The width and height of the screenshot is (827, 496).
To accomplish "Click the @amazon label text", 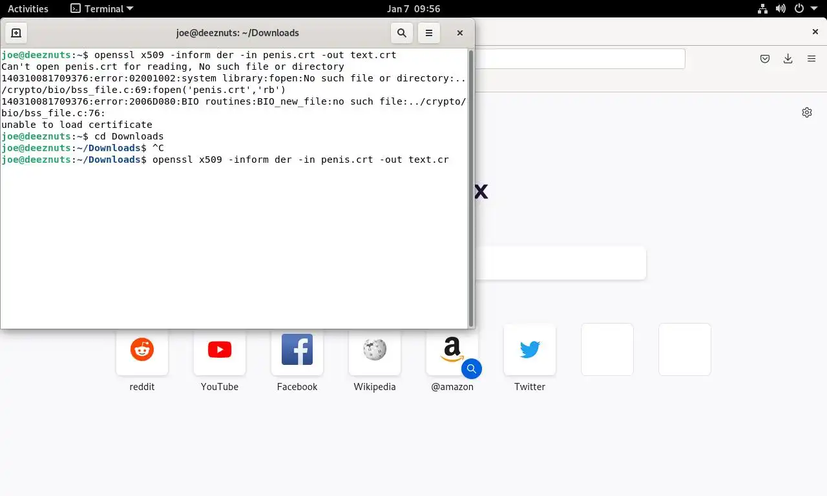I will pyautogui.click(x=452, y=387).
